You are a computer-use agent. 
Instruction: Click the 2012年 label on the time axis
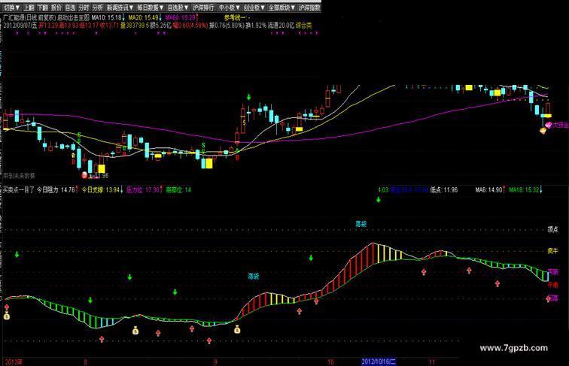click(14, 361)
